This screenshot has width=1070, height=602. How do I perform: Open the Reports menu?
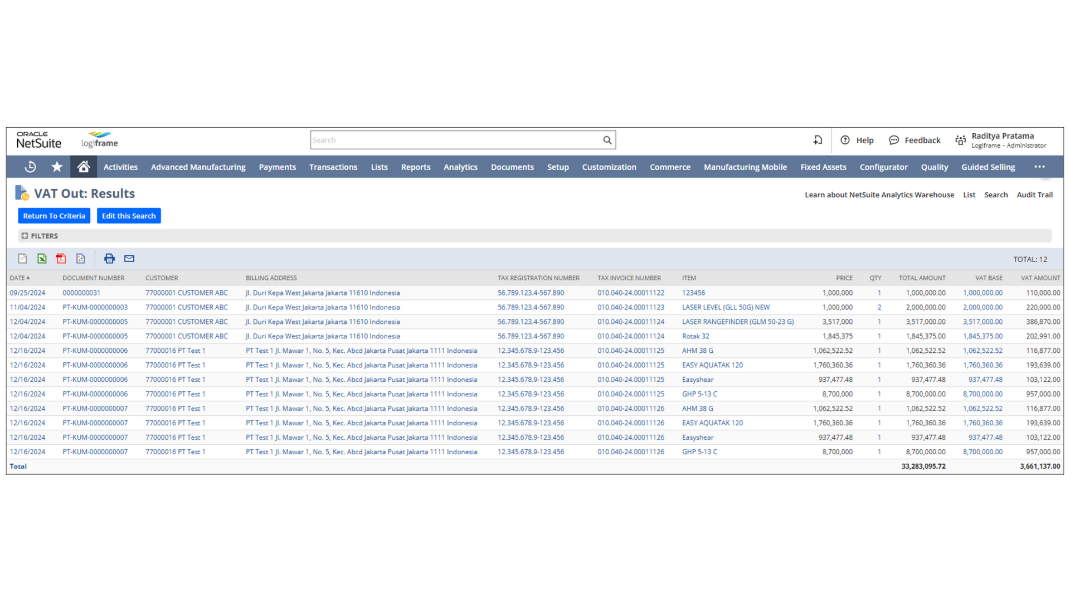pyautogui.click(x=416, y=167)
